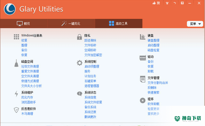This screenshot has width=205, height=126.
Task: Open 启动整理 link under 硬盘
Action: [x=154, y=45]
